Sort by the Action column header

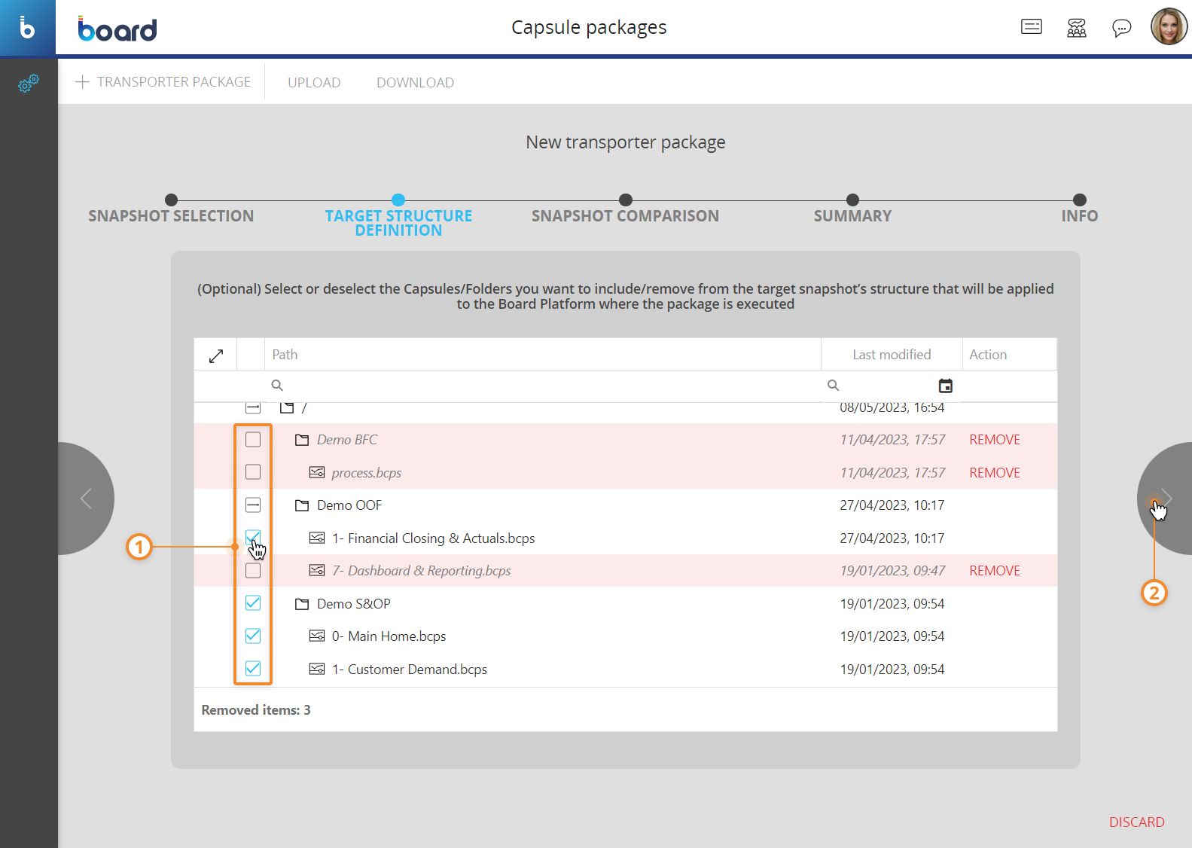pyautogui.click(x=1009, y=355)
